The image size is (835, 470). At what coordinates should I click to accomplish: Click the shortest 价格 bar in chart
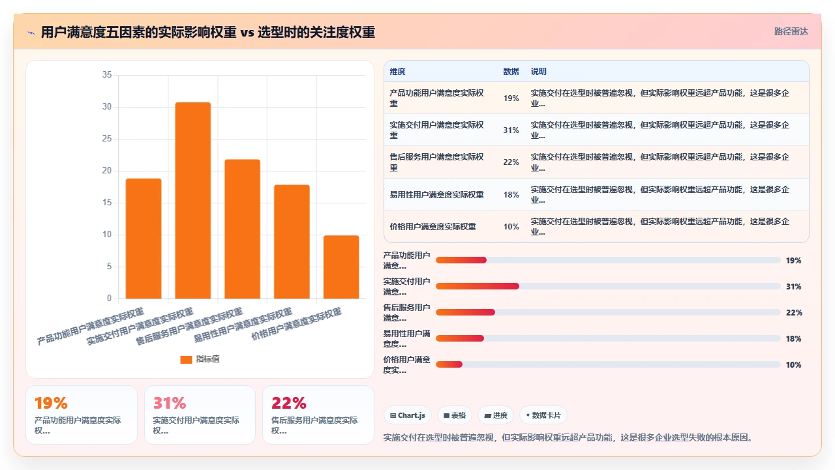[341, 267]
